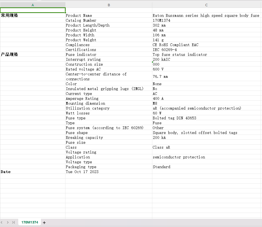
Task: Select the '200 kA' value cell
Action: 206,138
